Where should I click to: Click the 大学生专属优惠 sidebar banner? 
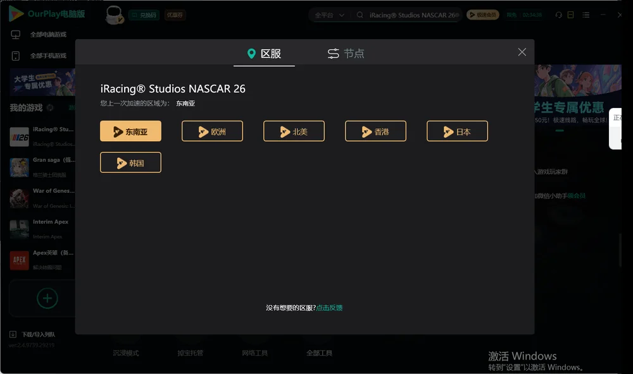pyautogui.click(x=42, y=82)
